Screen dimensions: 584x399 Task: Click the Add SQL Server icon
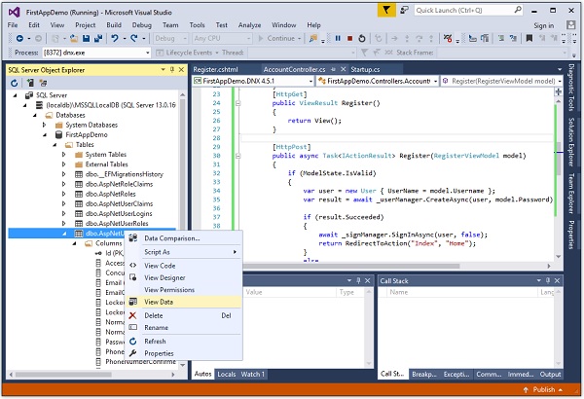pos(28,83)
